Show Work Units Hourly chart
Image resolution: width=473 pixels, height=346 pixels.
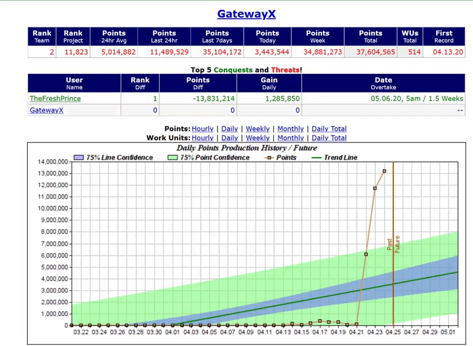[x=202, y=138]
